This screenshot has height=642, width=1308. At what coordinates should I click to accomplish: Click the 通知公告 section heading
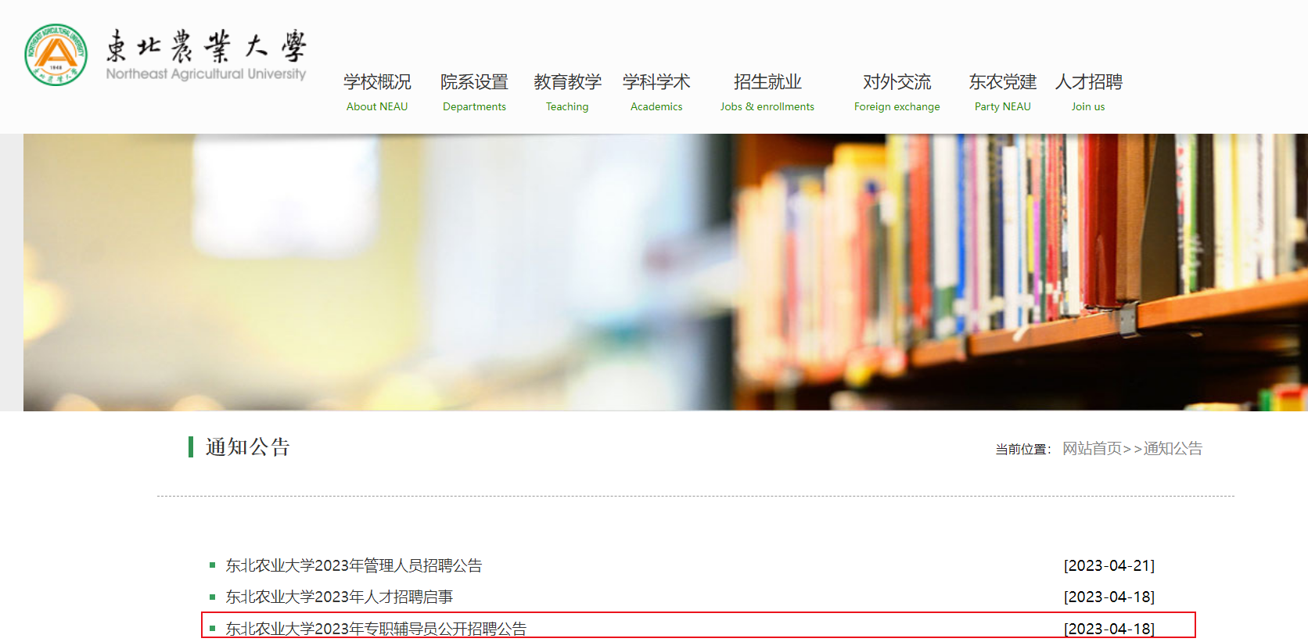[x=248, y=447]
